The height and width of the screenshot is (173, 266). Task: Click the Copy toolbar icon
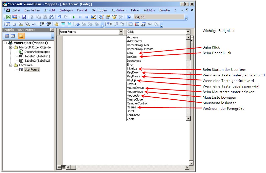39,17
